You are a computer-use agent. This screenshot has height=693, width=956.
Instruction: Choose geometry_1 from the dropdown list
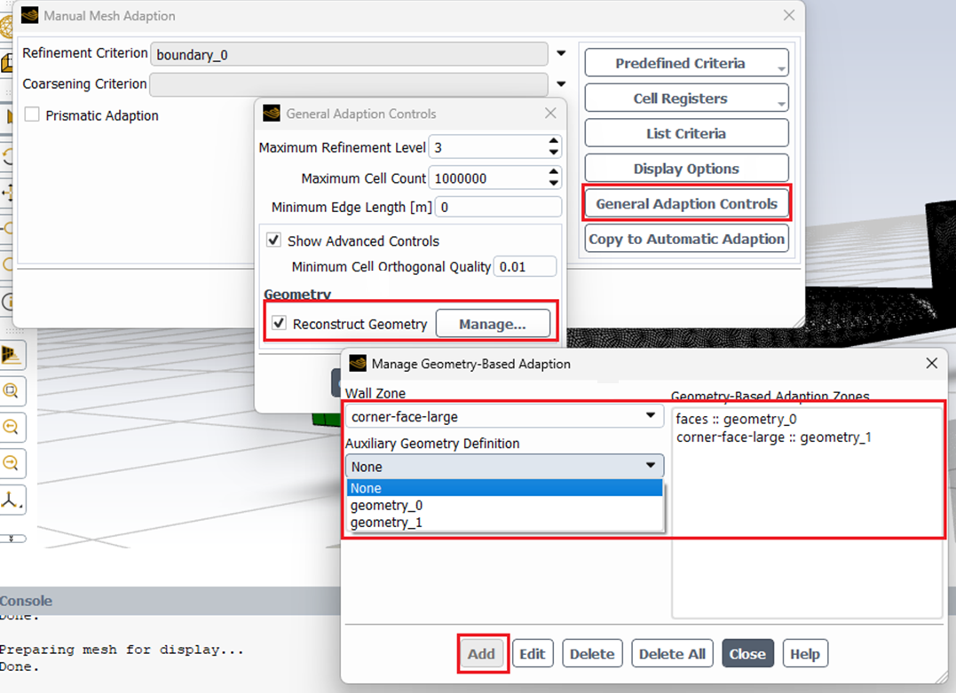coord(387,523)
